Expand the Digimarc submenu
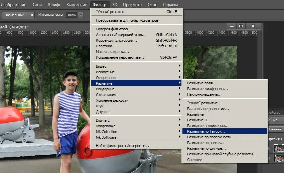284x173 pixels. click(x=136, y=120)
